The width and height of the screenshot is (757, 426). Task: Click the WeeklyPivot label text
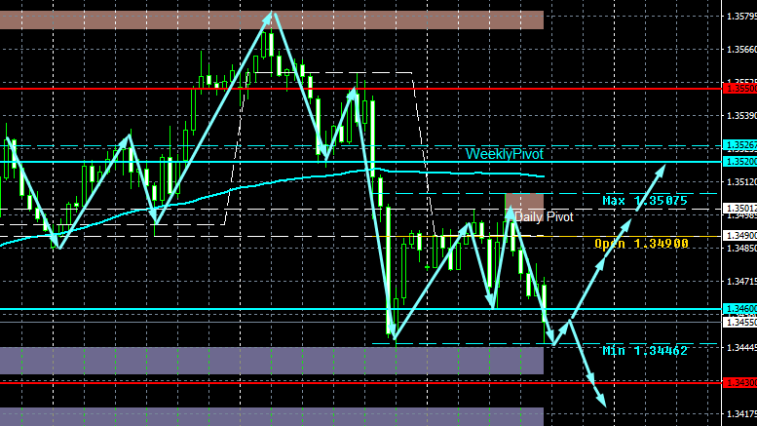pos(504,154)
